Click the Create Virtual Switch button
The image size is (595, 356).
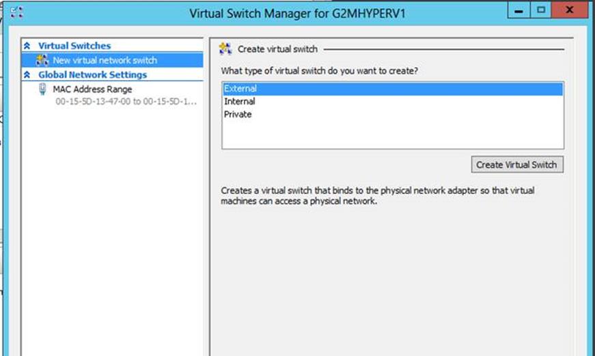(x=517, y=165)
